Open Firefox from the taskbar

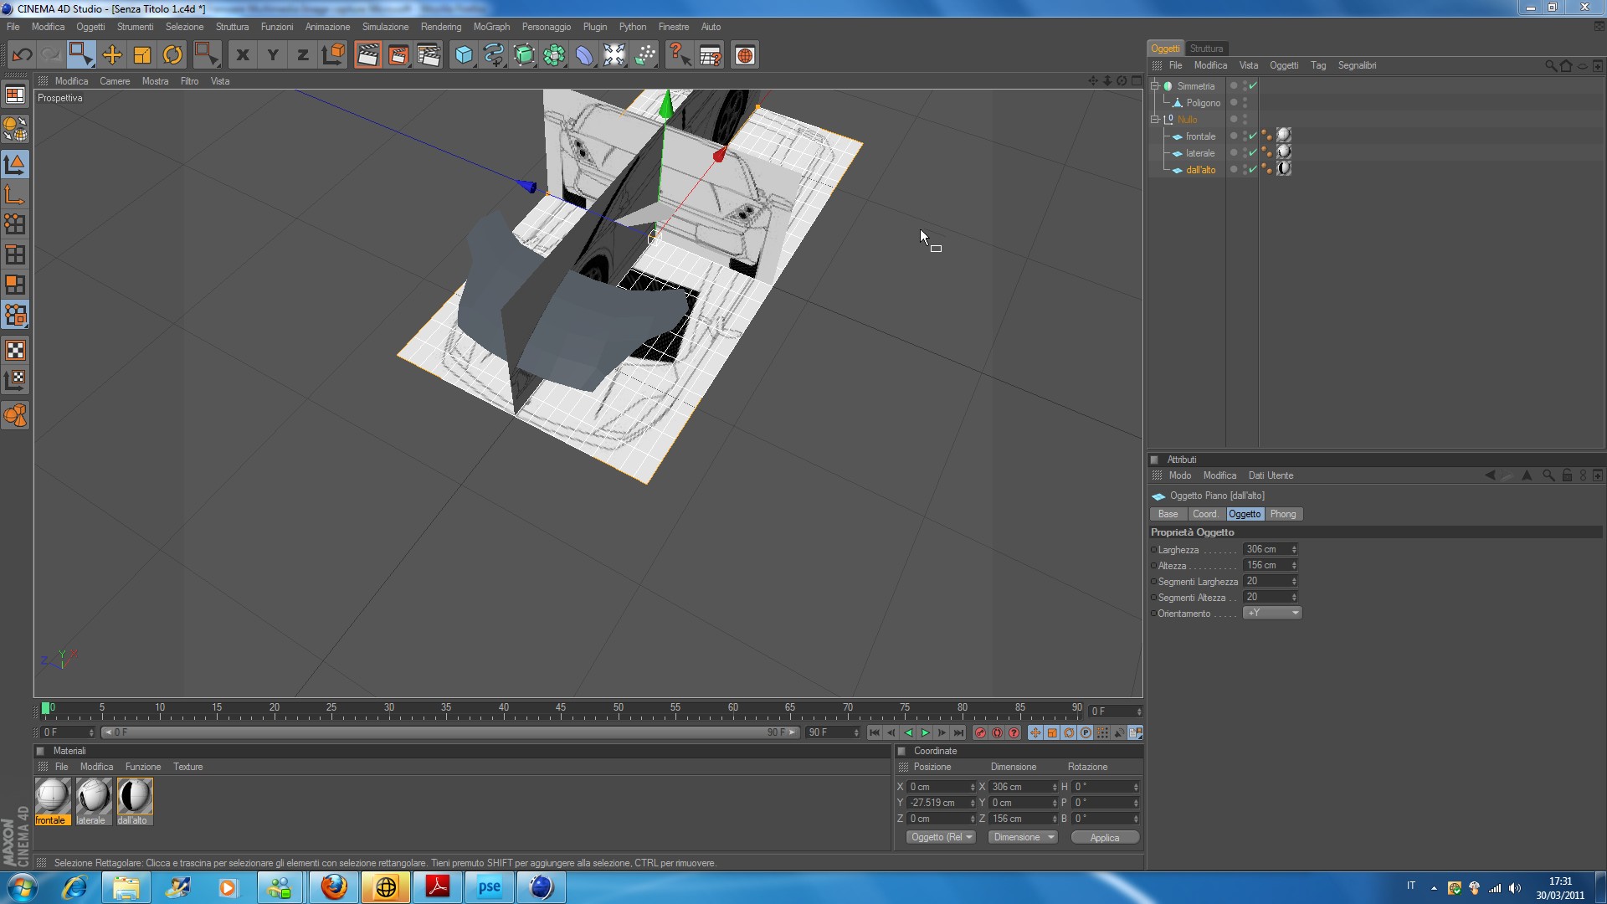(334, 887)
